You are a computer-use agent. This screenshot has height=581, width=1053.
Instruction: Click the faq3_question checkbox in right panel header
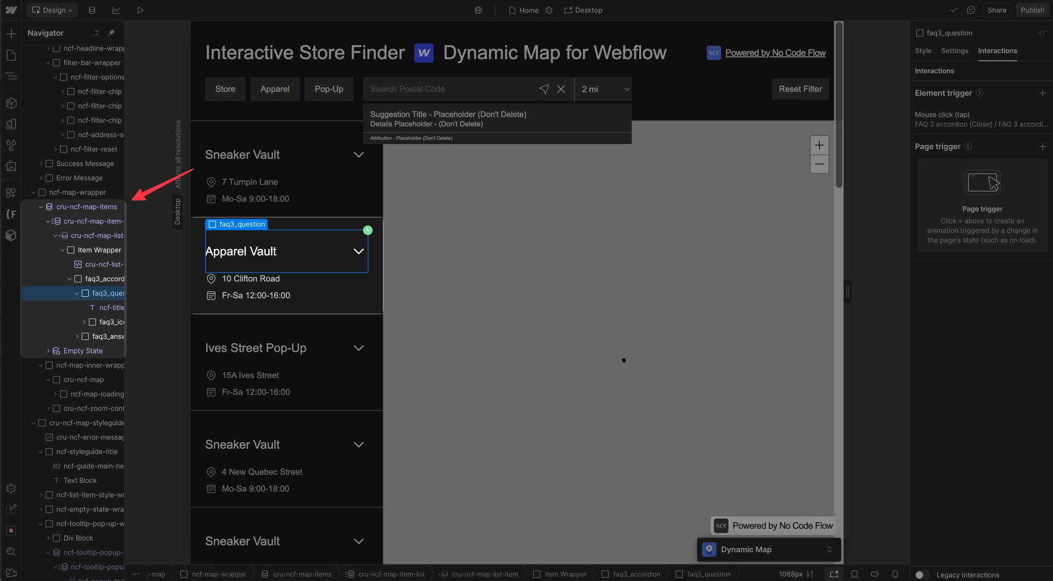click(920, 33)
